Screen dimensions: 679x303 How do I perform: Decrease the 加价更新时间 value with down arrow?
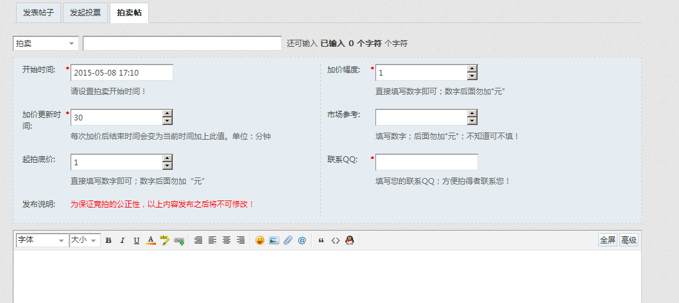click(x=168, y=121)
